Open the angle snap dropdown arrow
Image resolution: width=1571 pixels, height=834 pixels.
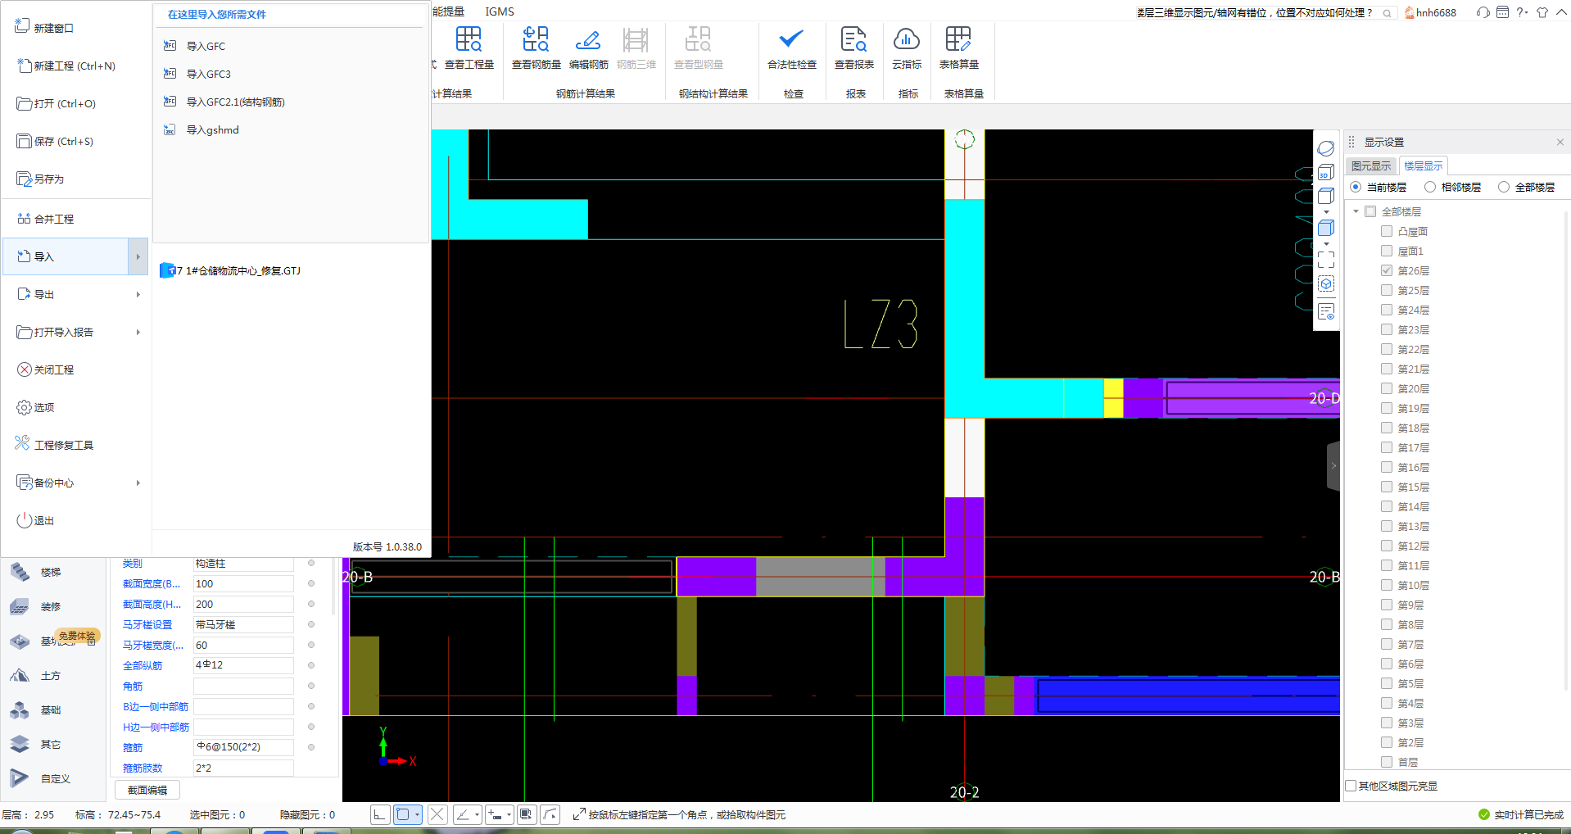tap(477, 814)
